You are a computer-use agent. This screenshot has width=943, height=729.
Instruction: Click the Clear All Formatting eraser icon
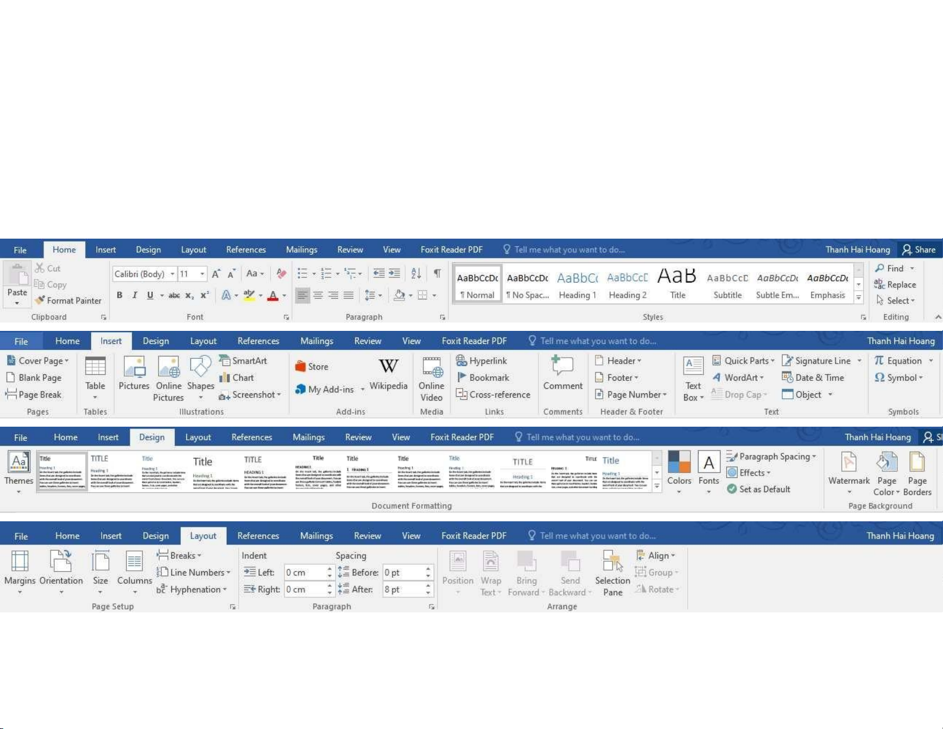tap(281, 274)
